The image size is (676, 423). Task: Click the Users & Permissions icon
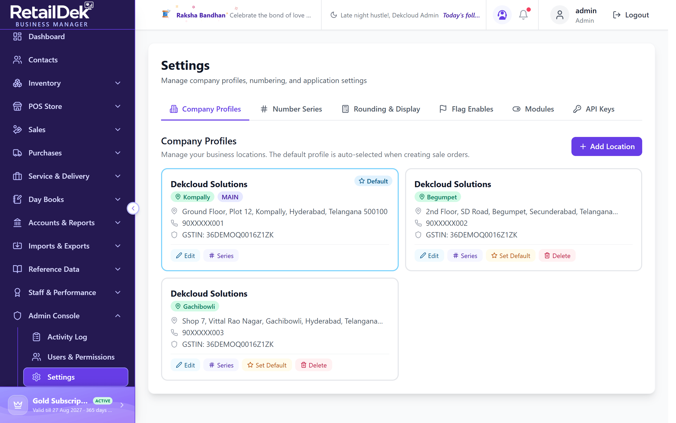pos(36,357)
